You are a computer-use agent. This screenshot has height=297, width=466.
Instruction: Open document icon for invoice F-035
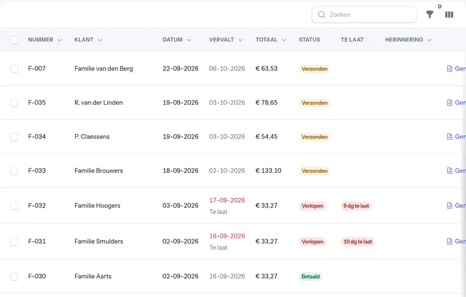coord(450,102)
